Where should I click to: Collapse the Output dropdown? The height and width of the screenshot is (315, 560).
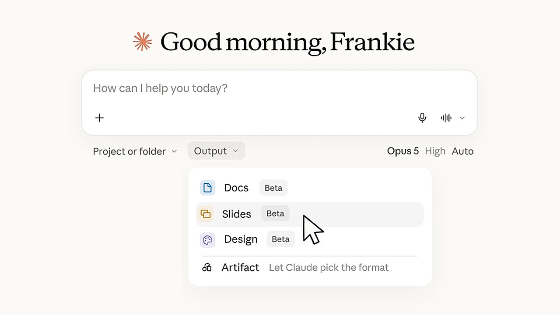tap(216, 151)
